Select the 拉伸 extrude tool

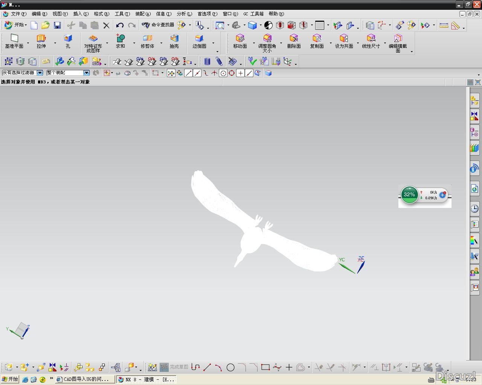point(41,41)
